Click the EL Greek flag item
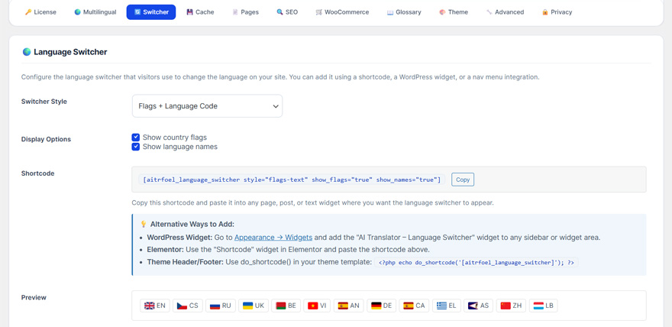The height and width of the screenshot is (327, 672). [x=446, y=306]
